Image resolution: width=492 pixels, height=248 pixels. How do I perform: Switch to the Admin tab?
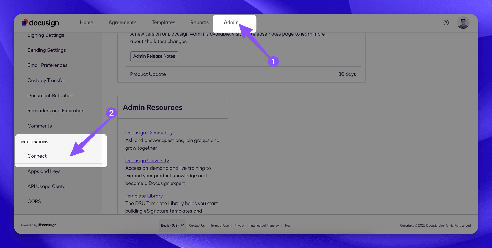(x=231, y=22)
